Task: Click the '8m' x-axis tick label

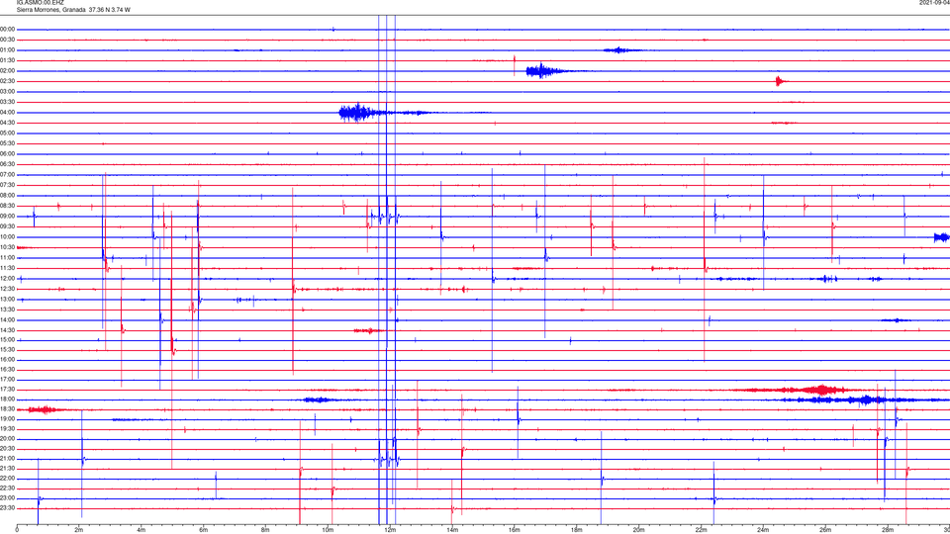Action: click(x=265, y=530)
